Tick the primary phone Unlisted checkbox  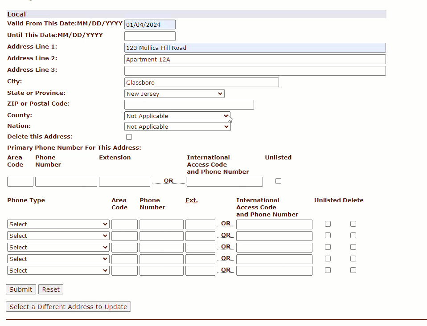(279, 181)
